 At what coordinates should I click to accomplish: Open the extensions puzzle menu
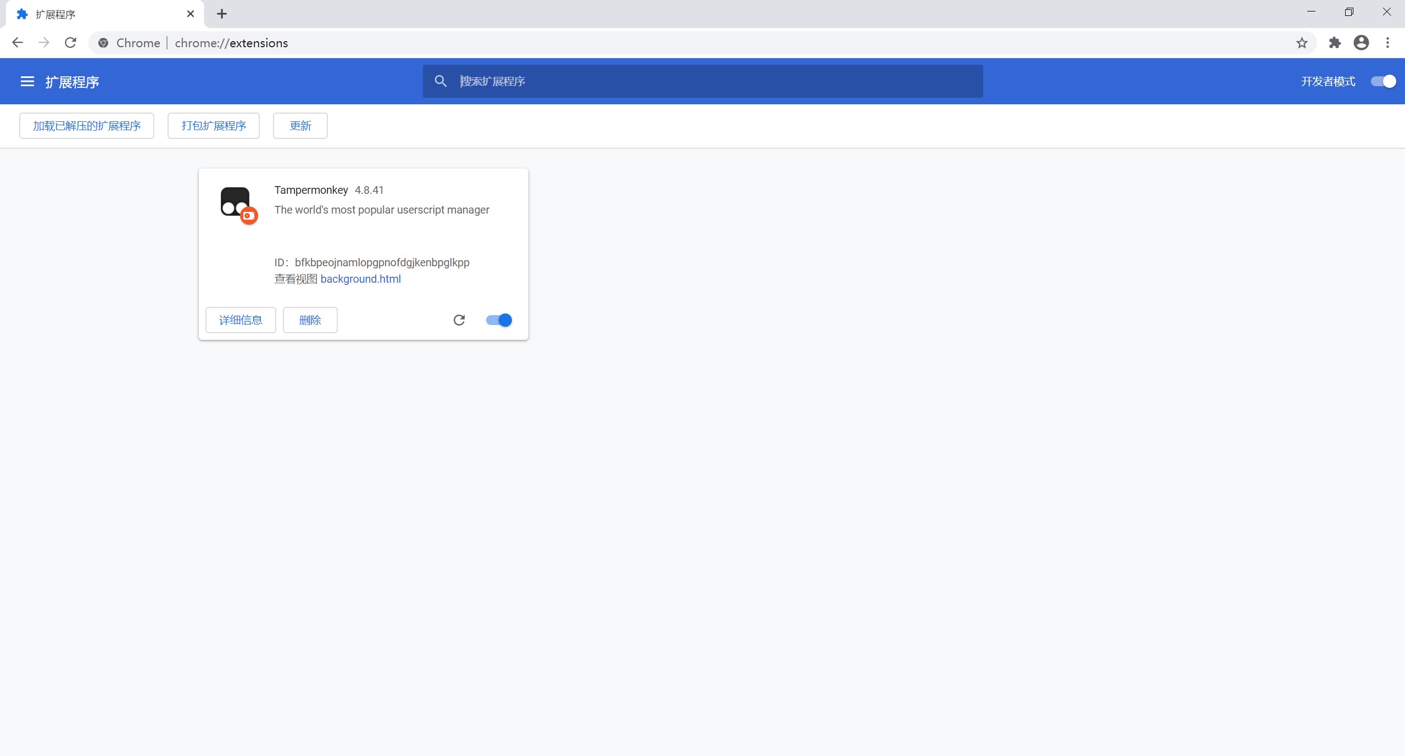click(x=1335, y=43)
